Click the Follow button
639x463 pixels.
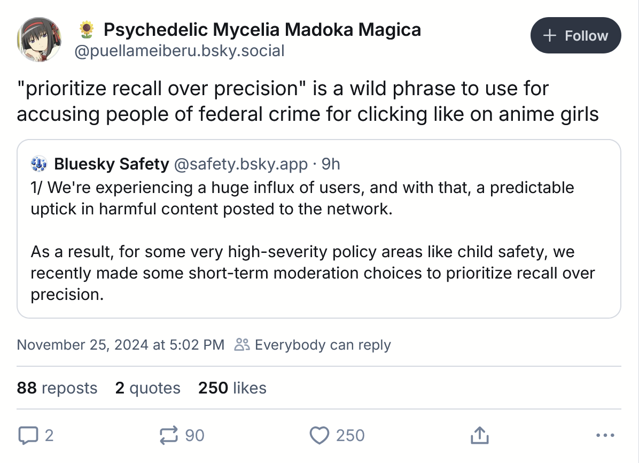coord(575,36)
